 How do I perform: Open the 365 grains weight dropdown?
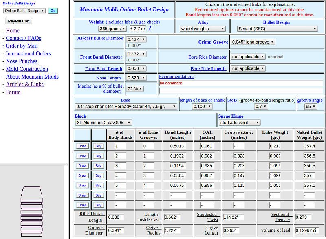coord(112,29)
